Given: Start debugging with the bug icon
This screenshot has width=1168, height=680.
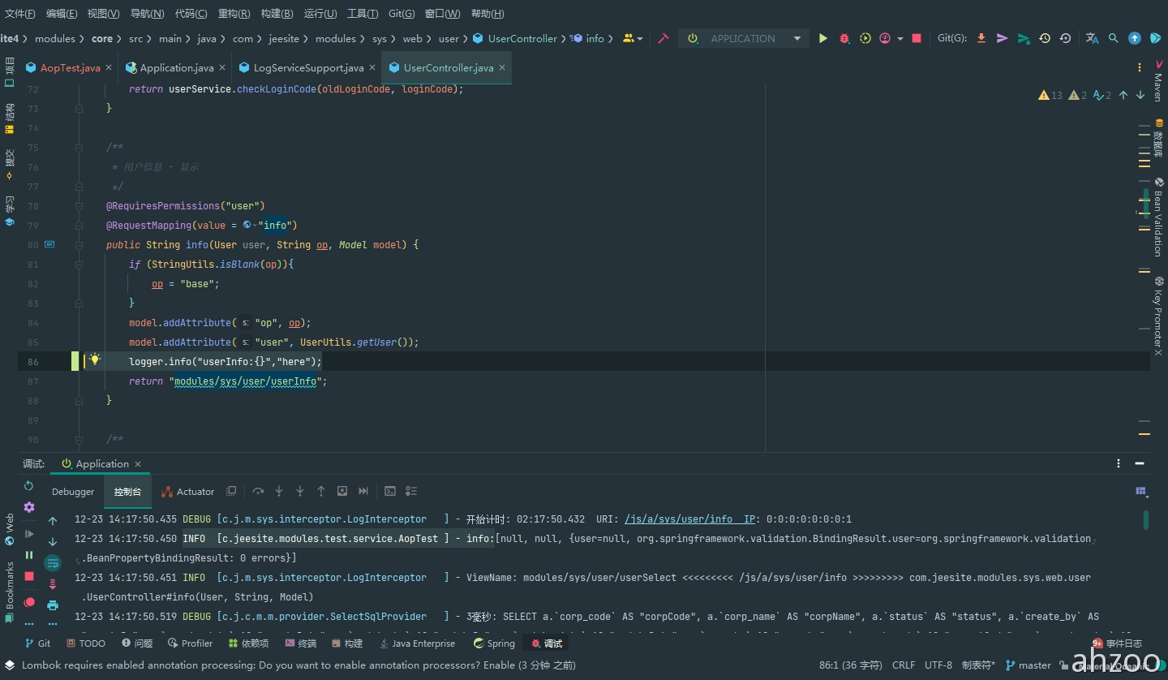Looking at the screenshot, I should tap(844, 38).
